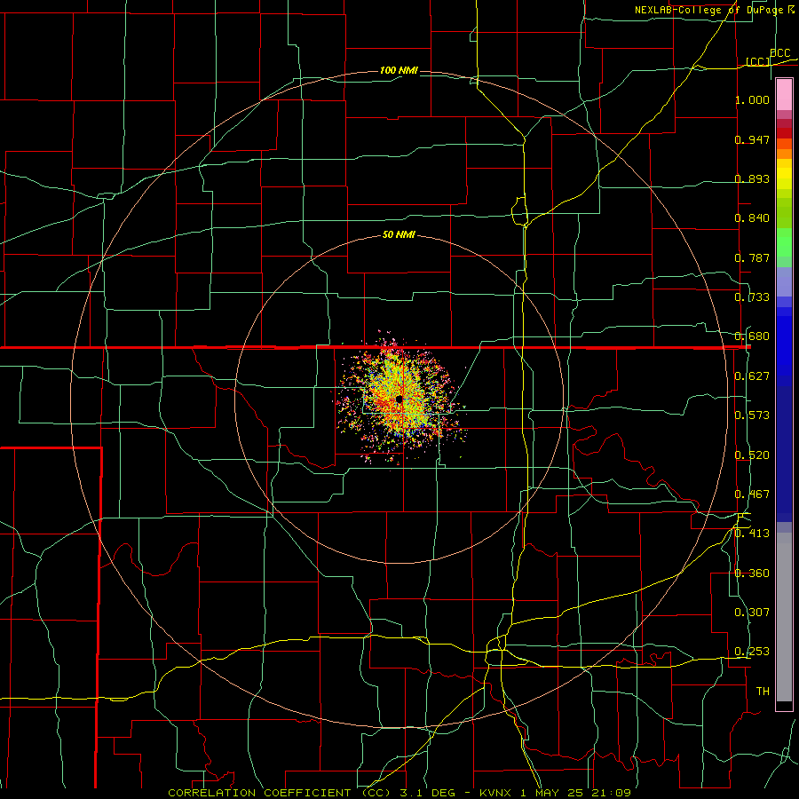Click the 0.253 color scale value

752,652
